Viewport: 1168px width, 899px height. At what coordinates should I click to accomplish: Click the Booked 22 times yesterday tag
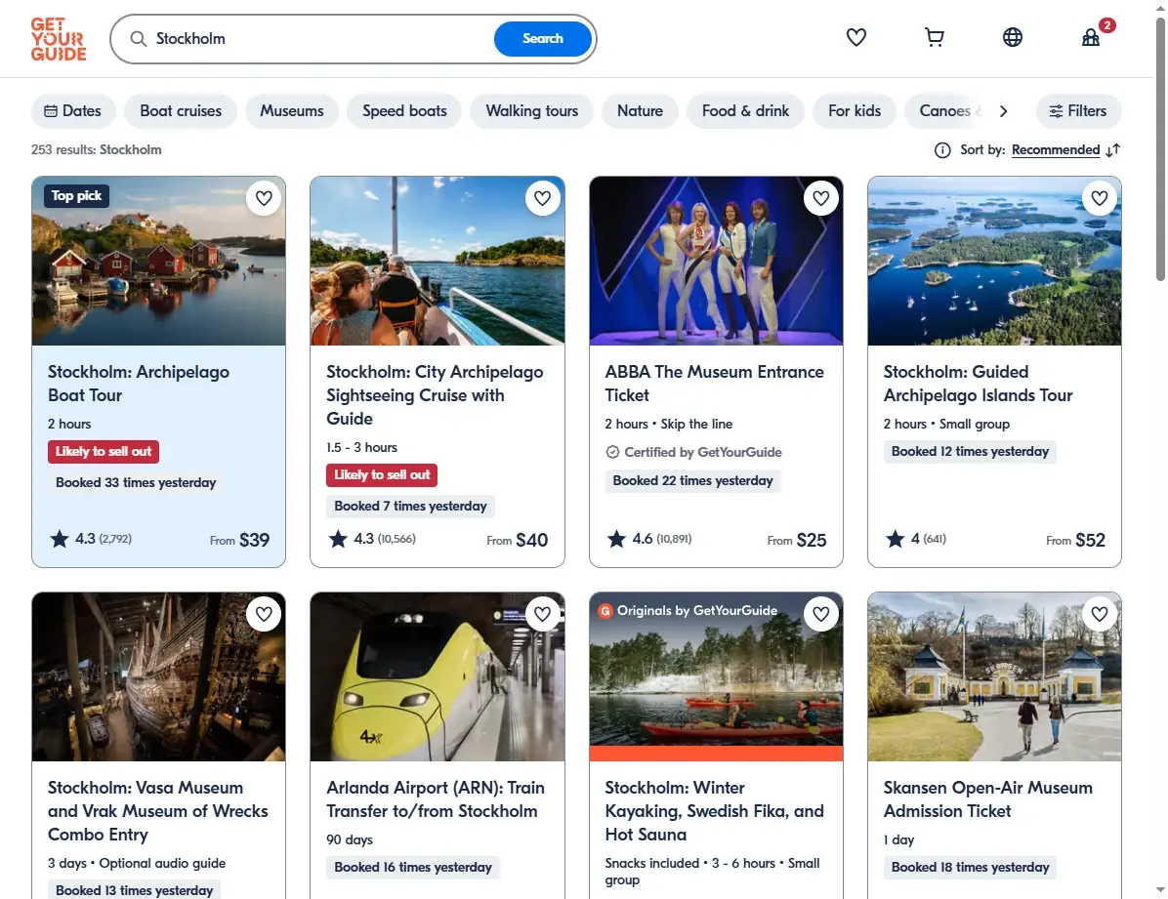coord(692,481)
